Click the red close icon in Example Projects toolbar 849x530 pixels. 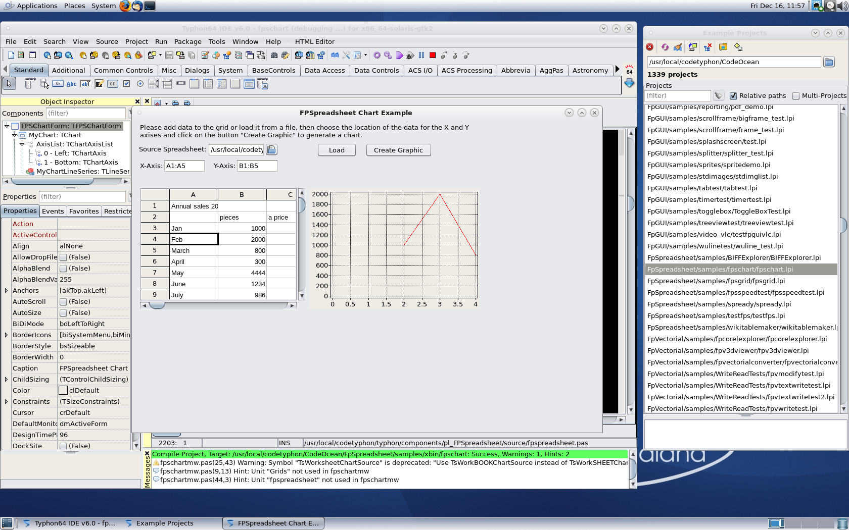[x=650, y=47]
